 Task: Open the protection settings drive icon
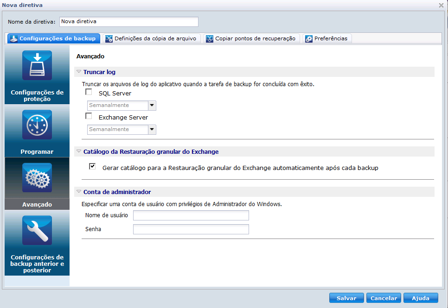point(37,65)
